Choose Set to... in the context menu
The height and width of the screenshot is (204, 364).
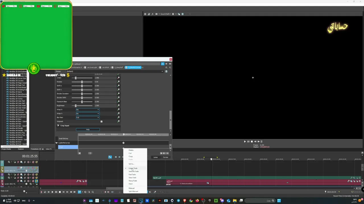131,164
